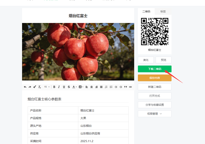
Task: Click the apple orchard image
Action: pos(78,52)
